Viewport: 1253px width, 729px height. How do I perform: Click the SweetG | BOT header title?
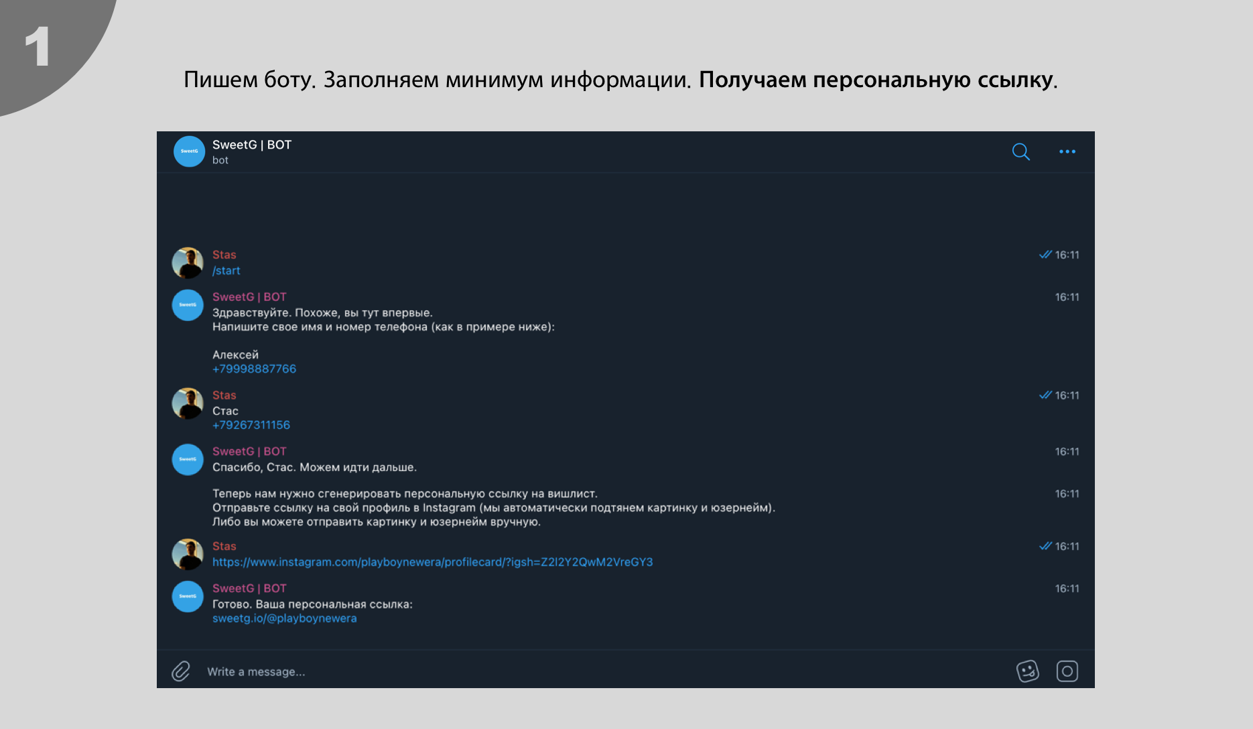[x=252, y=145]
